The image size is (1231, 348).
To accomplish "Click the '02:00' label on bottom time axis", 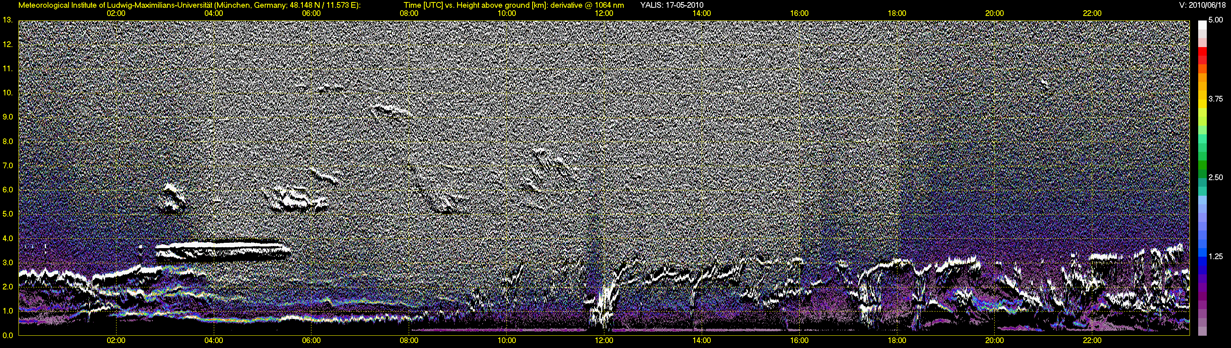I will point(116,340).
